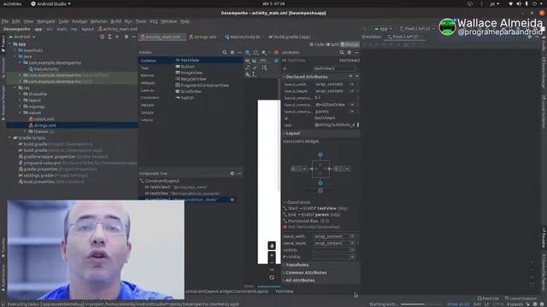
Task: Switch to Split view mode
Action: (x=332, y=44)
